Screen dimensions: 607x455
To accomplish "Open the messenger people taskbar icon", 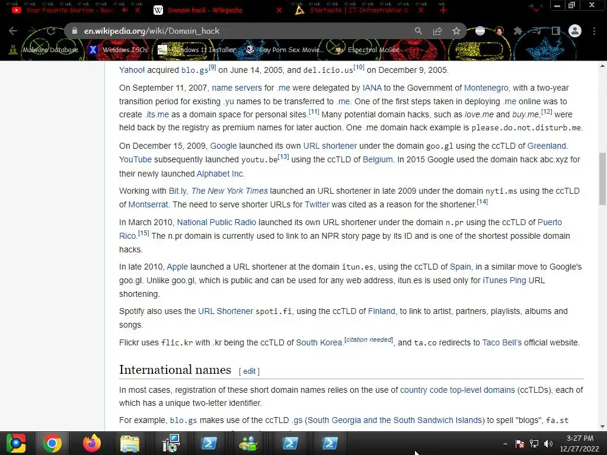I will [x=248, y=443].
